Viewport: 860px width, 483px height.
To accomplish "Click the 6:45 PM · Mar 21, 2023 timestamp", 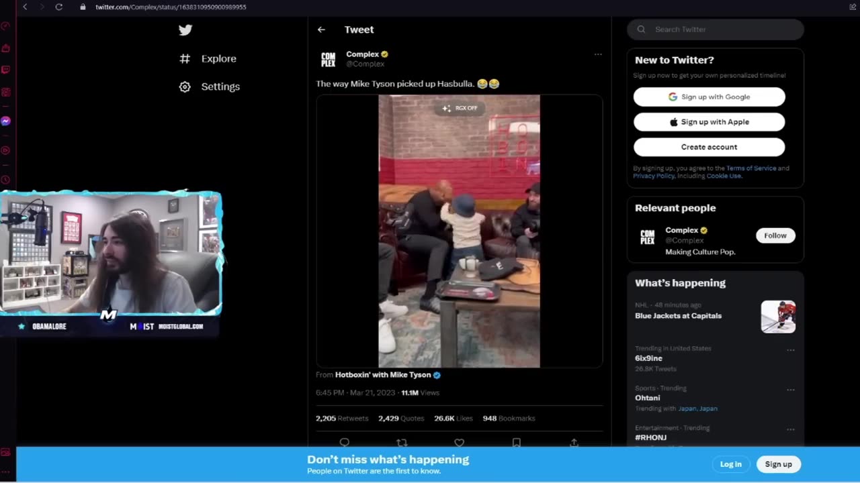I will [356, 392].
